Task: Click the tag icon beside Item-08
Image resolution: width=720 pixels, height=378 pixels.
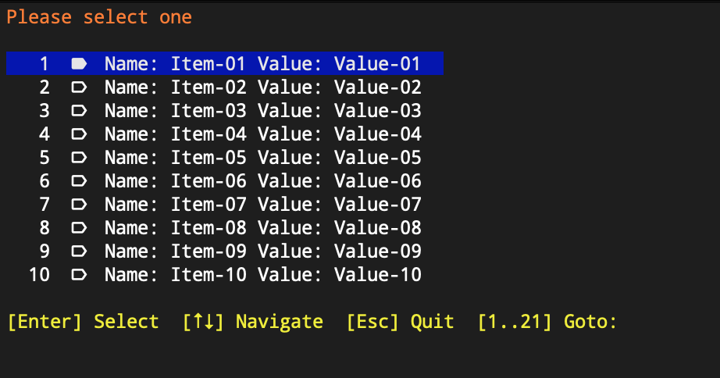Action: point(79,227)
